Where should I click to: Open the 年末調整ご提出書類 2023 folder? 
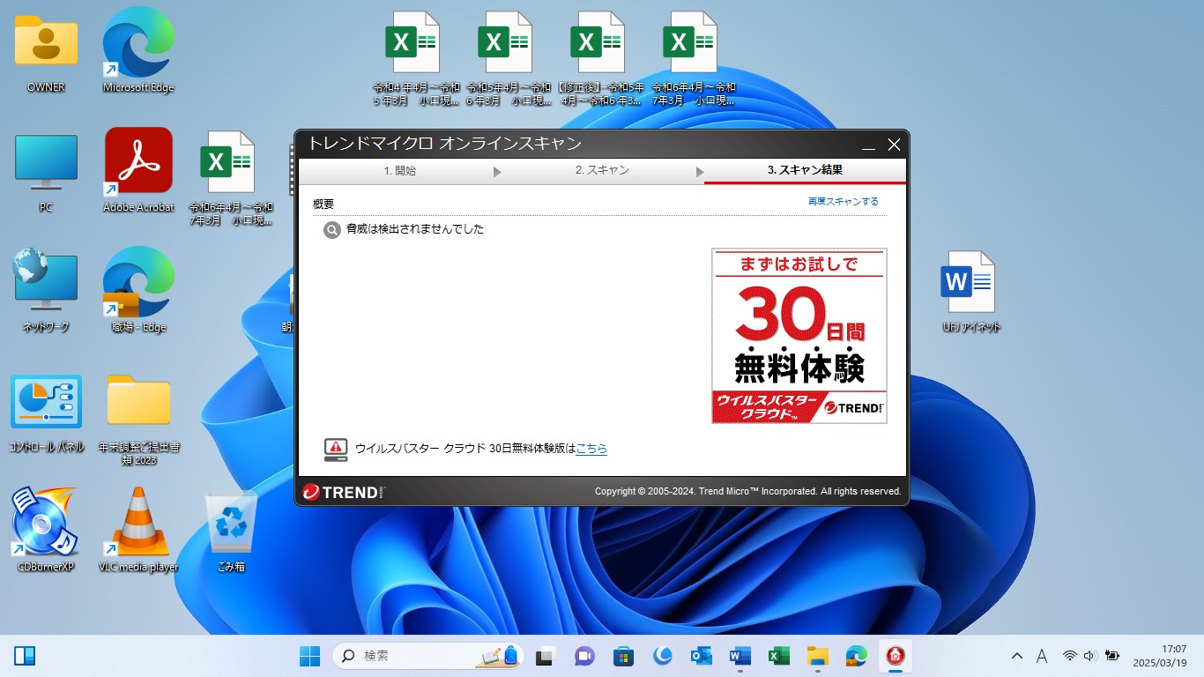138,402
